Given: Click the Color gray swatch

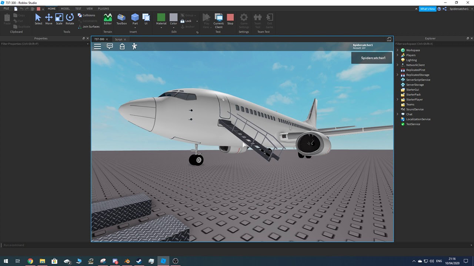Looking at the screenshot, I should point(174,17).
